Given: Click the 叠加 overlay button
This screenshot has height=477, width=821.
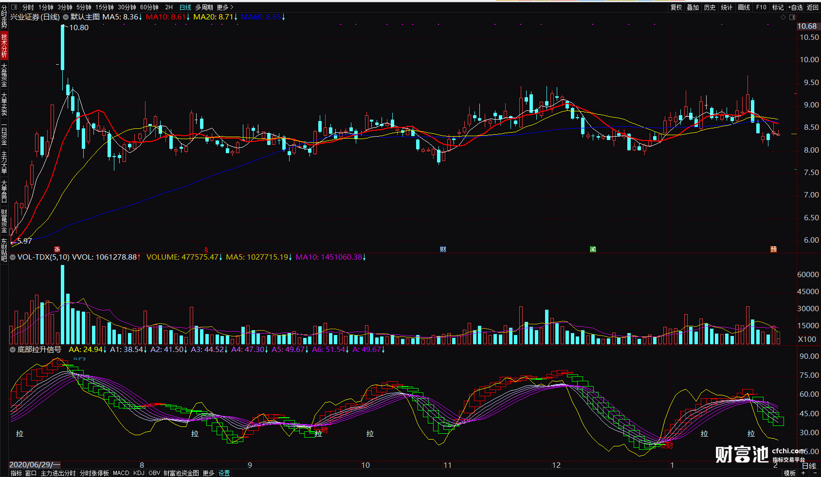Looking at the screenshot, I should pos(693,7).
